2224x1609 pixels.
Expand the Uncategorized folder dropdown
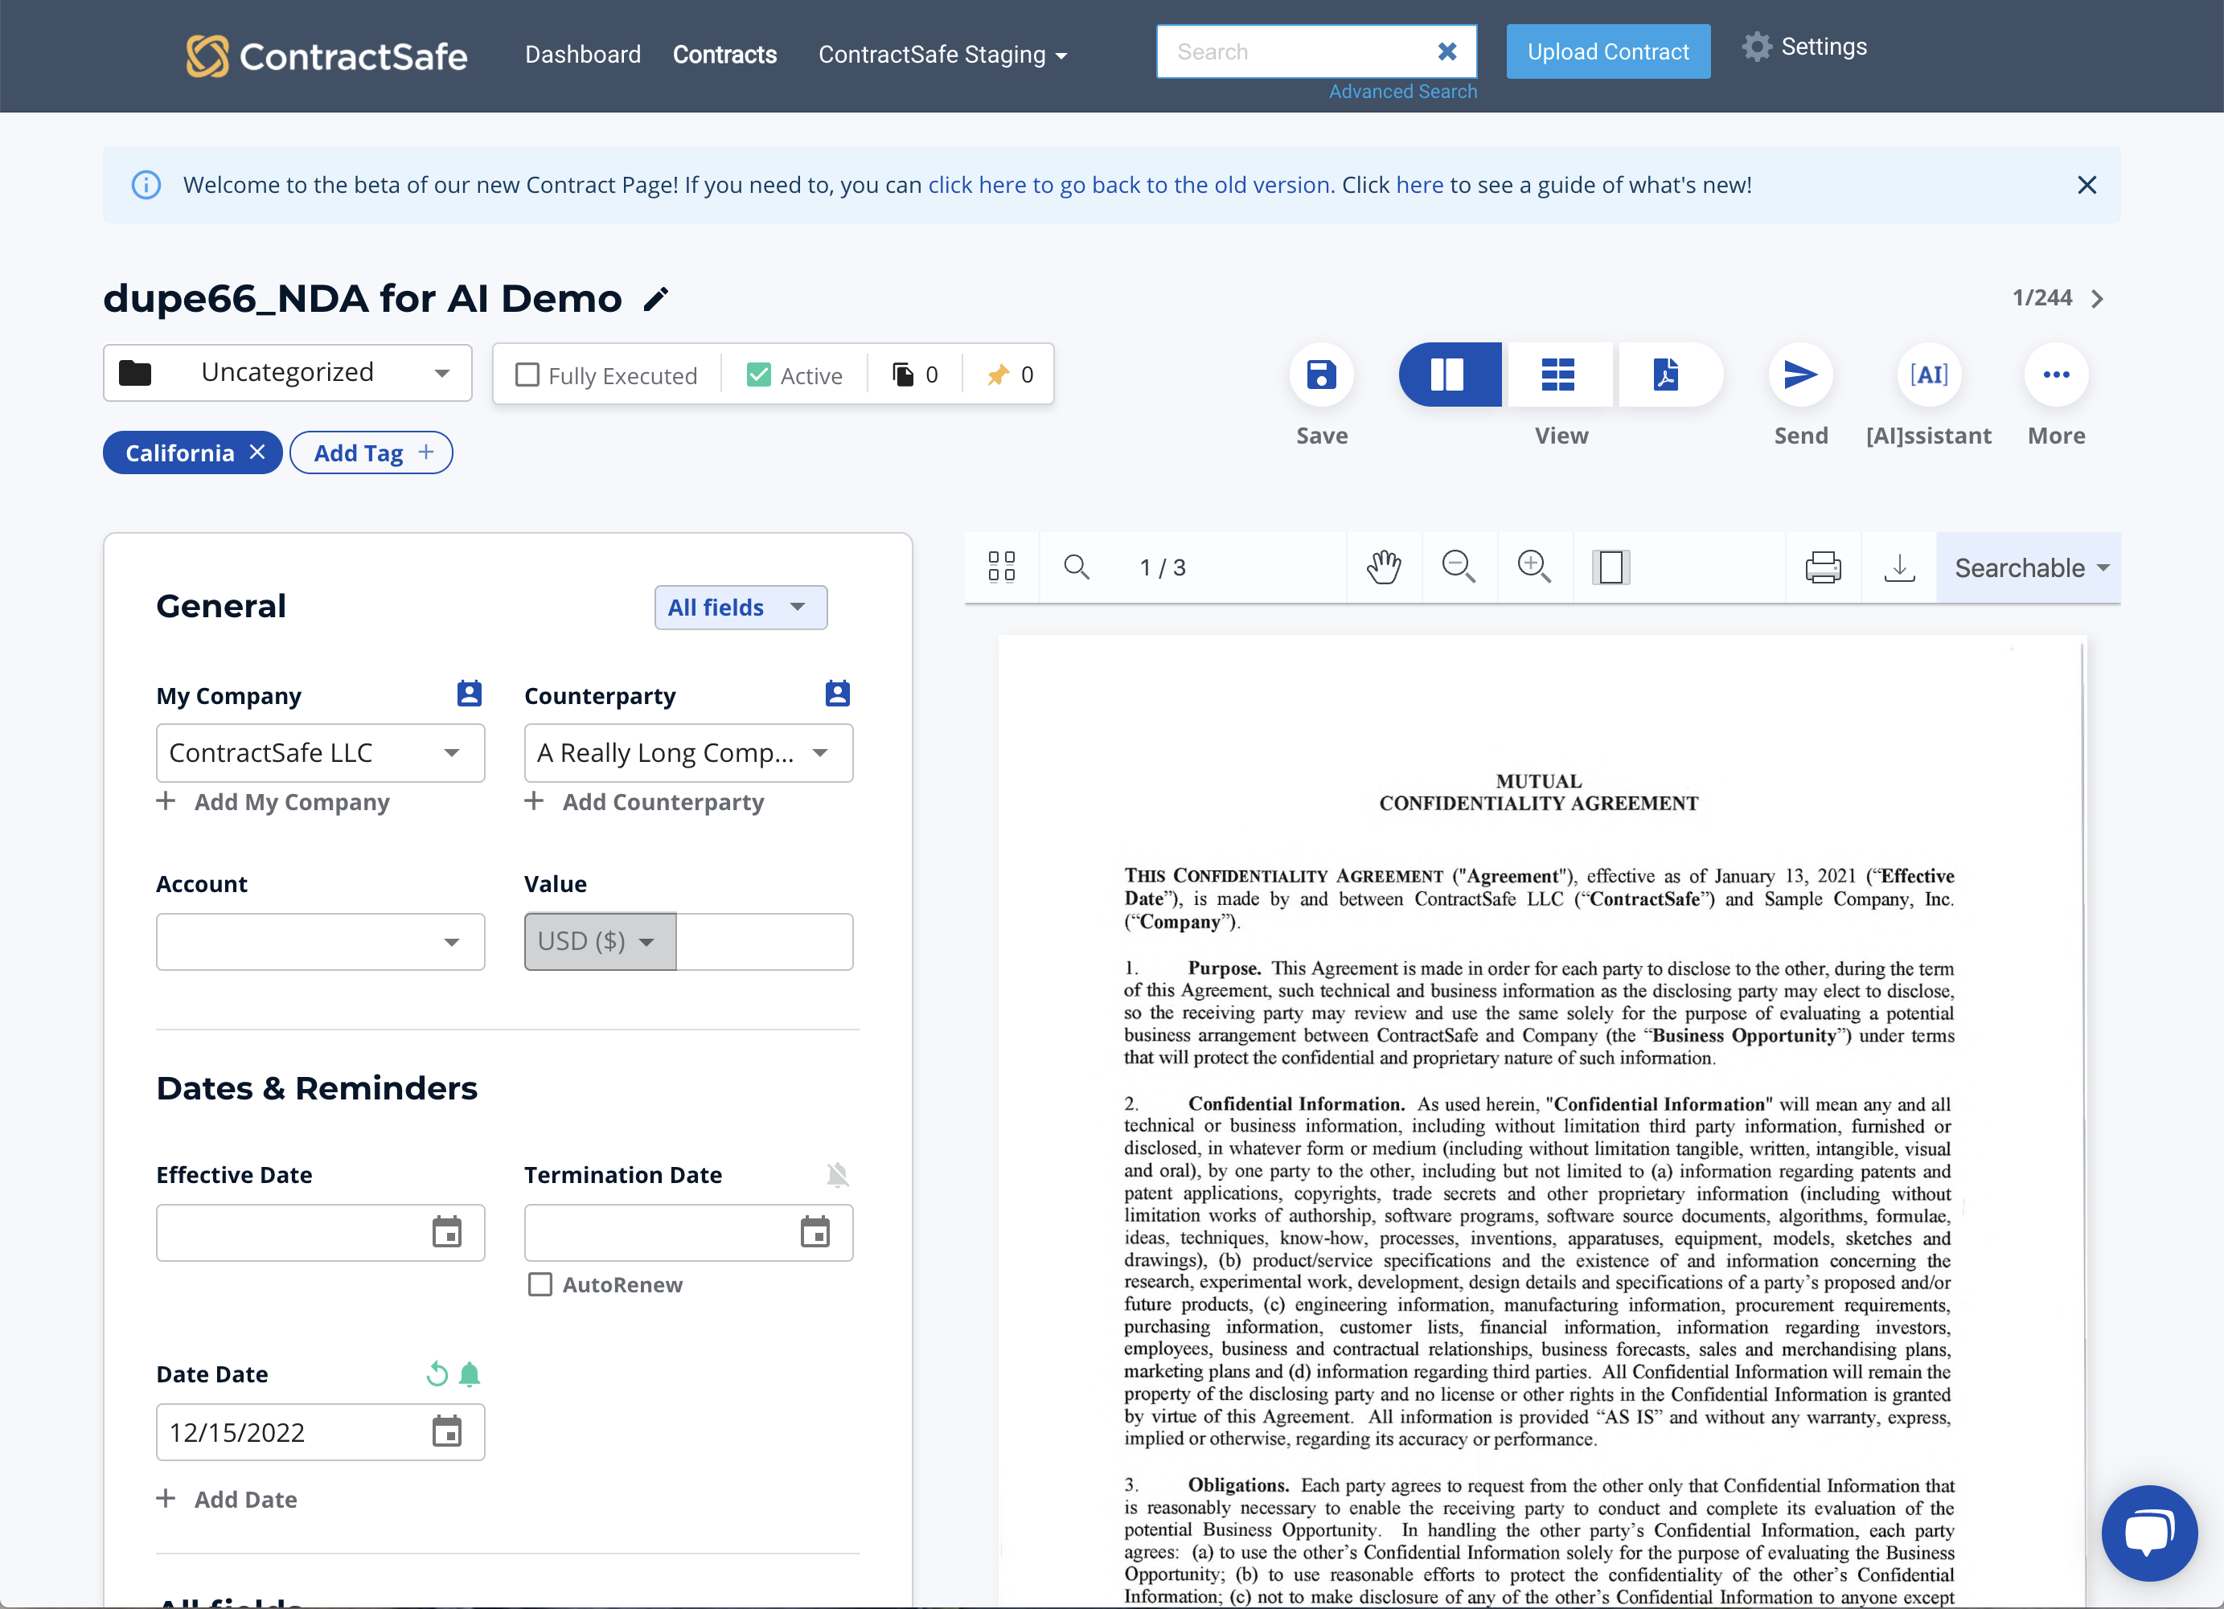[287, 372]
